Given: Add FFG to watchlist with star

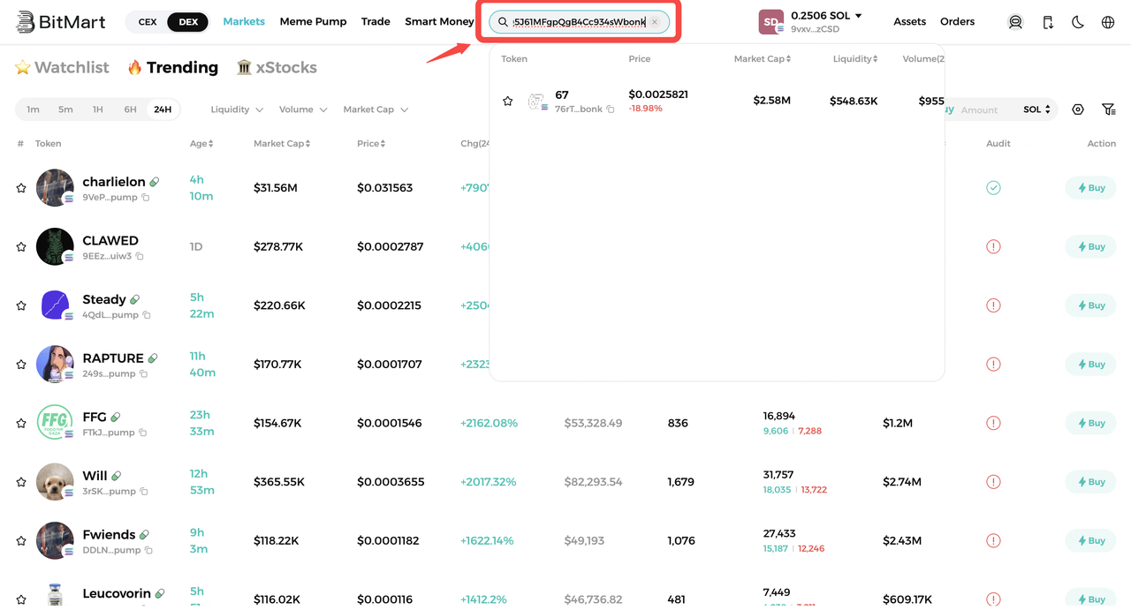Looking at the screenshot, I should [x=21, y=423].
